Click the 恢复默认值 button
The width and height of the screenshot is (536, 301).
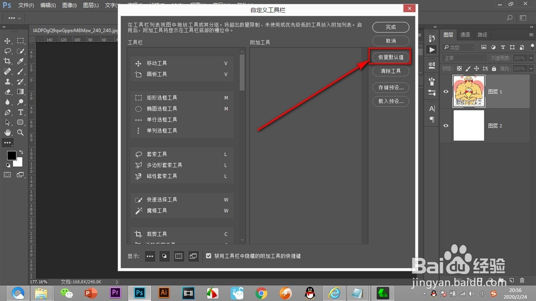pyautogui.click(x=391, y=57)
